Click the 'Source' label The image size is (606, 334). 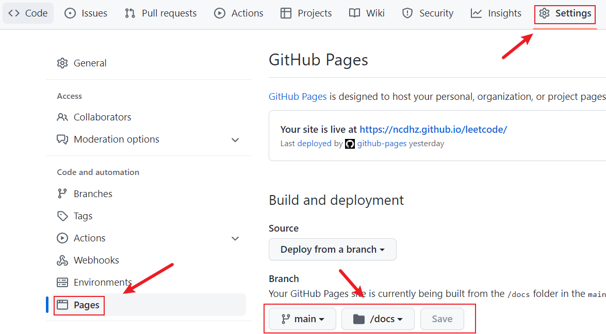tap(284, 228)
